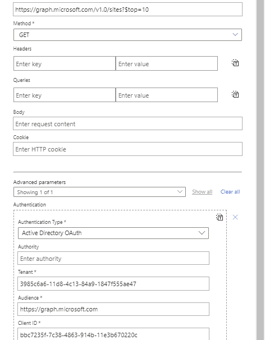Image resolution: width=265 pixels, height=340 pixels.
Task: Click the Body request content field
Action: tap(127, 123)
